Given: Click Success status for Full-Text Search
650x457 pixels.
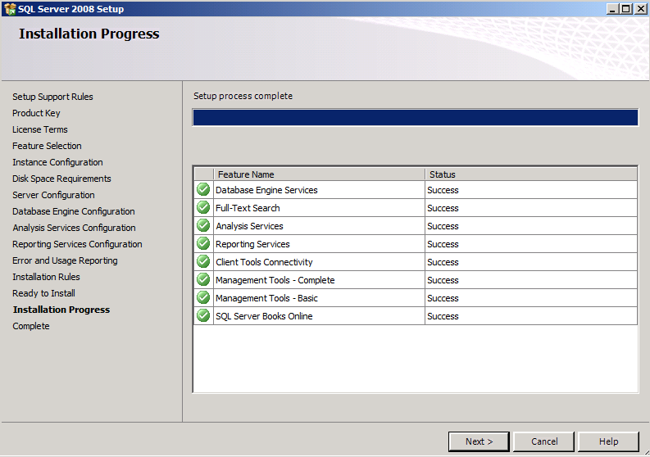Looking at the screenshot, I should [x=443, y=208].
